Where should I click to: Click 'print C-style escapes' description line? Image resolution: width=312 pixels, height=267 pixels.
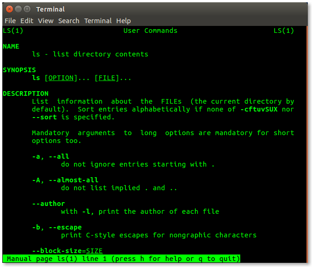pyautogui.click(x=159, y=235)
